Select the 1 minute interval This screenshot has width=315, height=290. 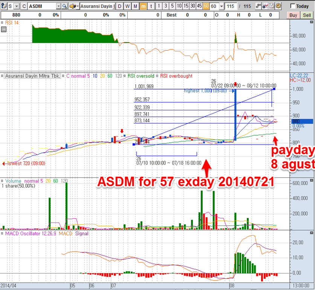click(x=159, y=6)
